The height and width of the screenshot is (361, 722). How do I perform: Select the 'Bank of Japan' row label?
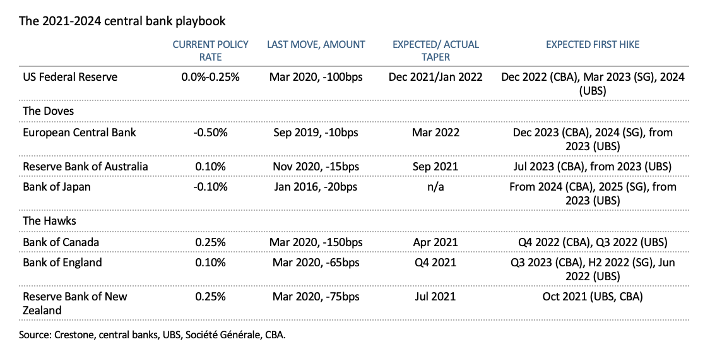coord(56,187)
